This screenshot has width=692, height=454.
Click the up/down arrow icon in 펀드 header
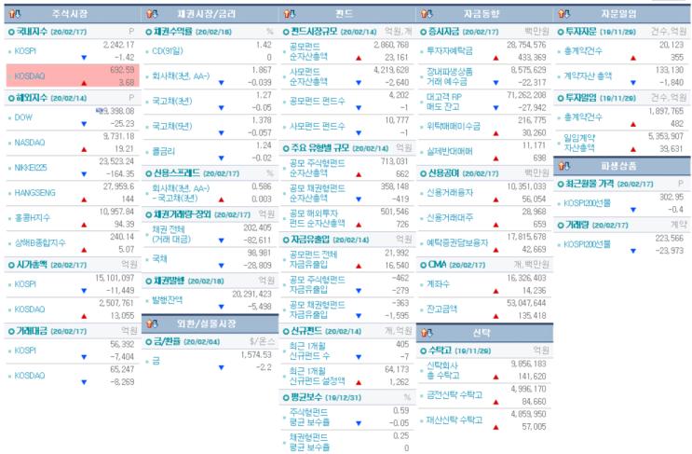pos(290,14)
